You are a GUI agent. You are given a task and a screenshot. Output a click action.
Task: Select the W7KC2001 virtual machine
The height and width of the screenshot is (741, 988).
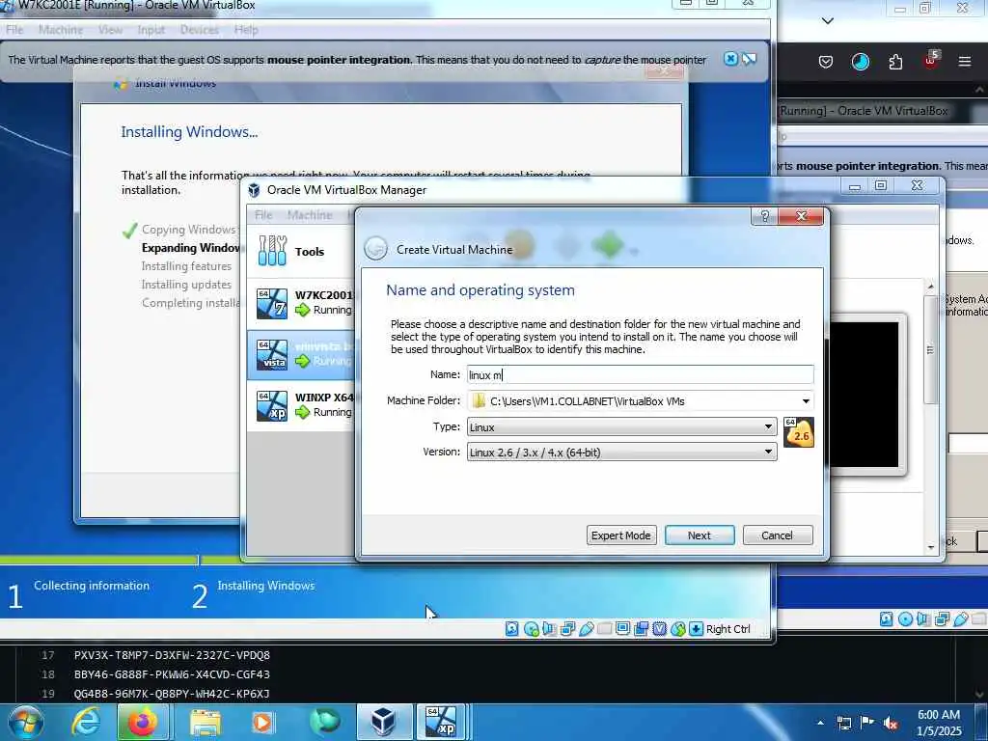coord(301,303)
